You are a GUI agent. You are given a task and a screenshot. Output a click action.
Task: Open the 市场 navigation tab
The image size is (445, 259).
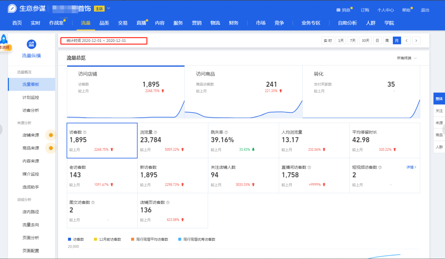click(x=261, y=23)
